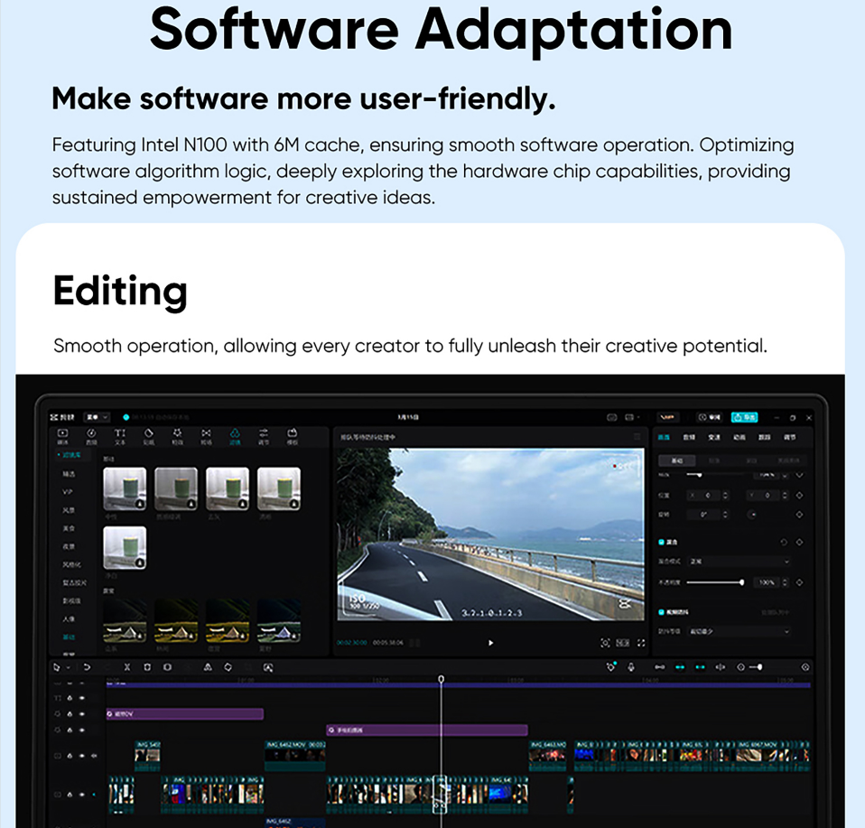Hide the text (TI) track with eye icon
Screen dimensions: 865x828
82,698
